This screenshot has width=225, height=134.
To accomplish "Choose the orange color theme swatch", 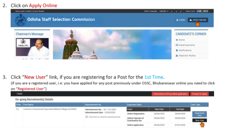I will 205,11.
